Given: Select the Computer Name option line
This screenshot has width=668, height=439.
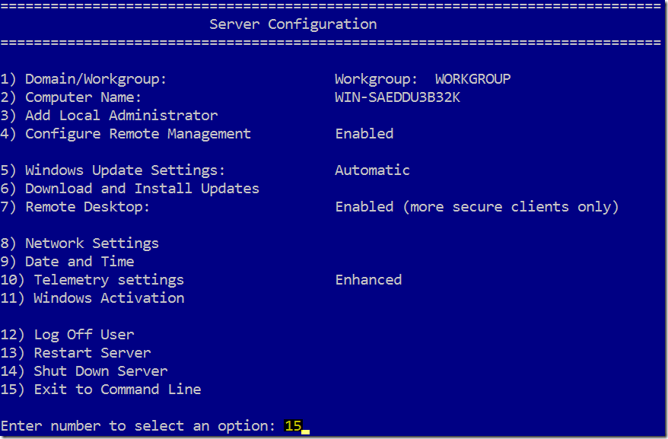Looking at the screenshot, I should (x=71, y=97).
